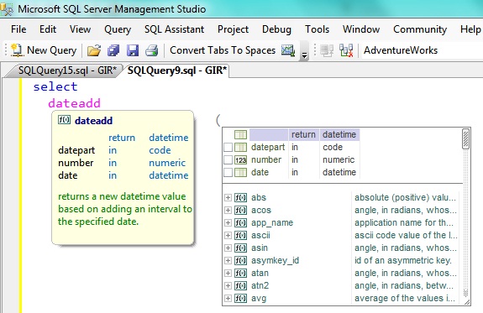Open the toolbar overflow options dropdown

click(304, 55)
